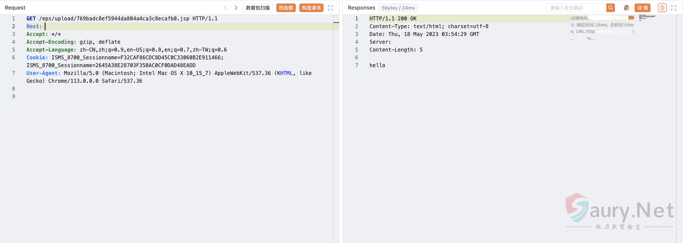The image size is (687, 243).
Task: Expand the Responses panel to fullscreen
Action: tap(674, 8)
